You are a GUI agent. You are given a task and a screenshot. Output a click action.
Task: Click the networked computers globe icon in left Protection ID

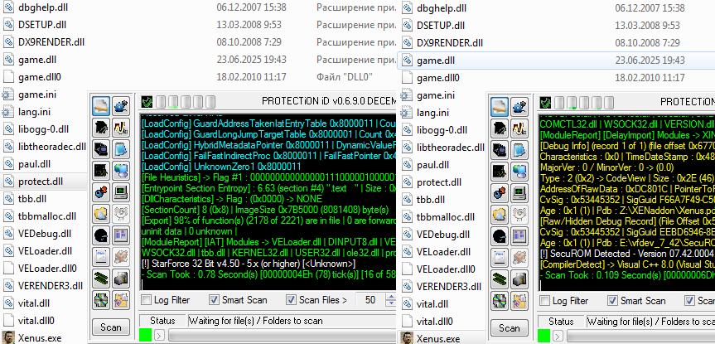pos(121,171)
